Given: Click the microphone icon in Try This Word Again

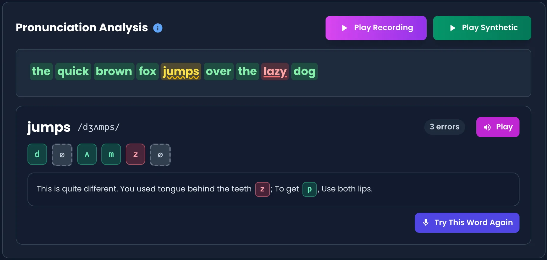Looking at the screenshot, I should 426,222.
